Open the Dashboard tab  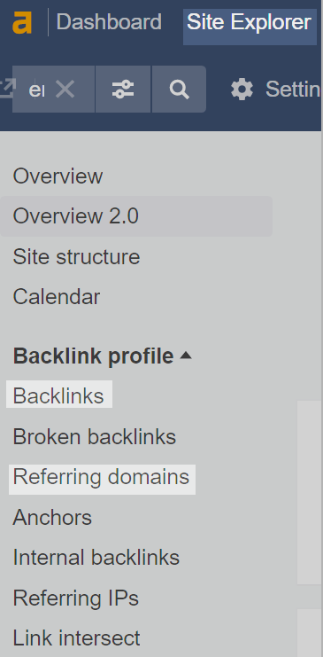(109, 22)
